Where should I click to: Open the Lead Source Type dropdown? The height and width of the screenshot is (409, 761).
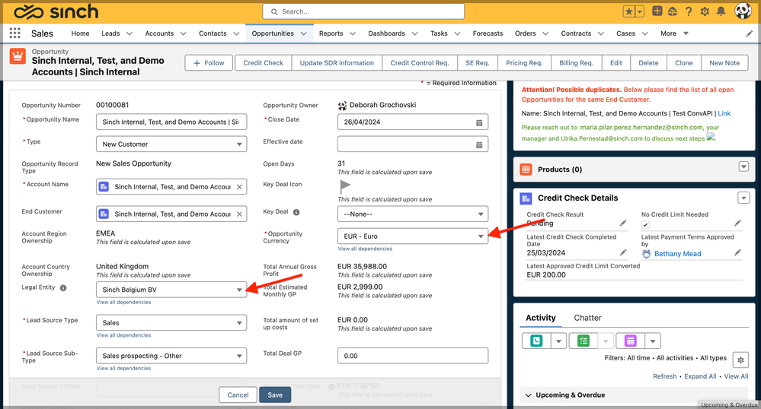point(171,323)
